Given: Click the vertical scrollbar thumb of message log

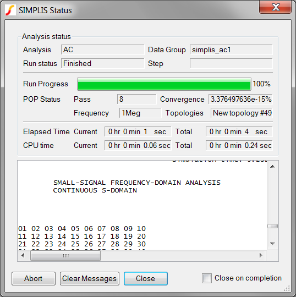Looking at the screenshot, I should tap(272, 226).
